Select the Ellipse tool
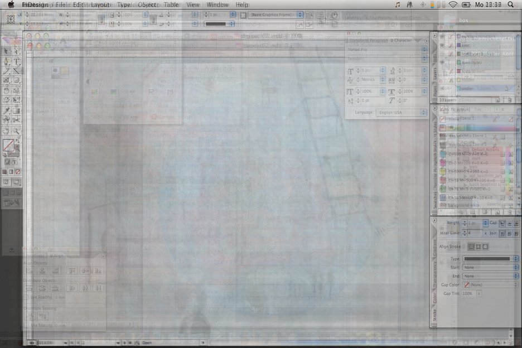The image size is (522, 348). (x=16, y=81)
